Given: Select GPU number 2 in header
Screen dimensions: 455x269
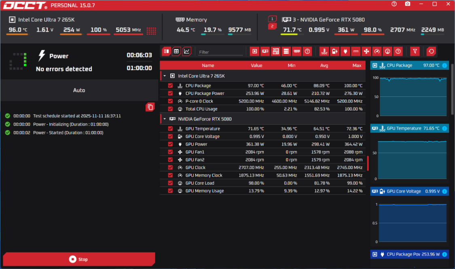Looking at the screenshot, I should click(x=272, y=26).
